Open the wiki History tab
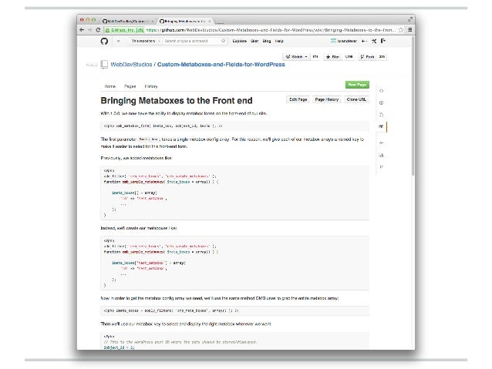The image size is (492, 369). [x=151, y=86]
